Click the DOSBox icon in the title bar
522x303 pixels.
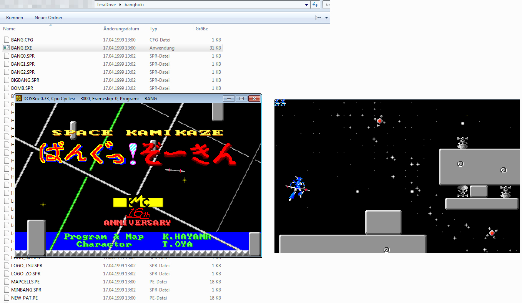[x=18, y=98]
